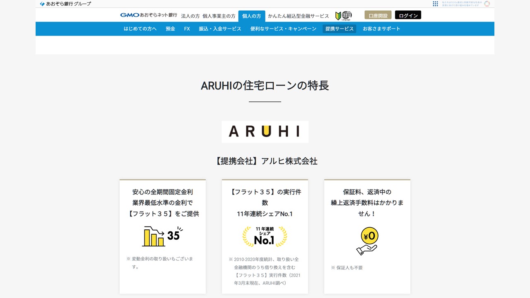
Task: Click the ログイン button
Action: tap(408, 15)
